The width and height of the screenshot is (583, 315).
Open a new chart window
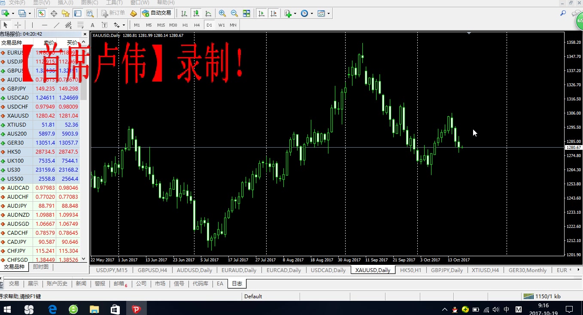coord(6,13)
